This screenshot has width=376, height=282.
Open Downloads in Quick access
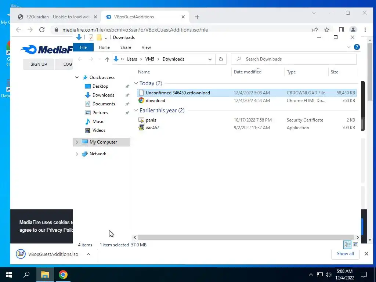[103, 95]
